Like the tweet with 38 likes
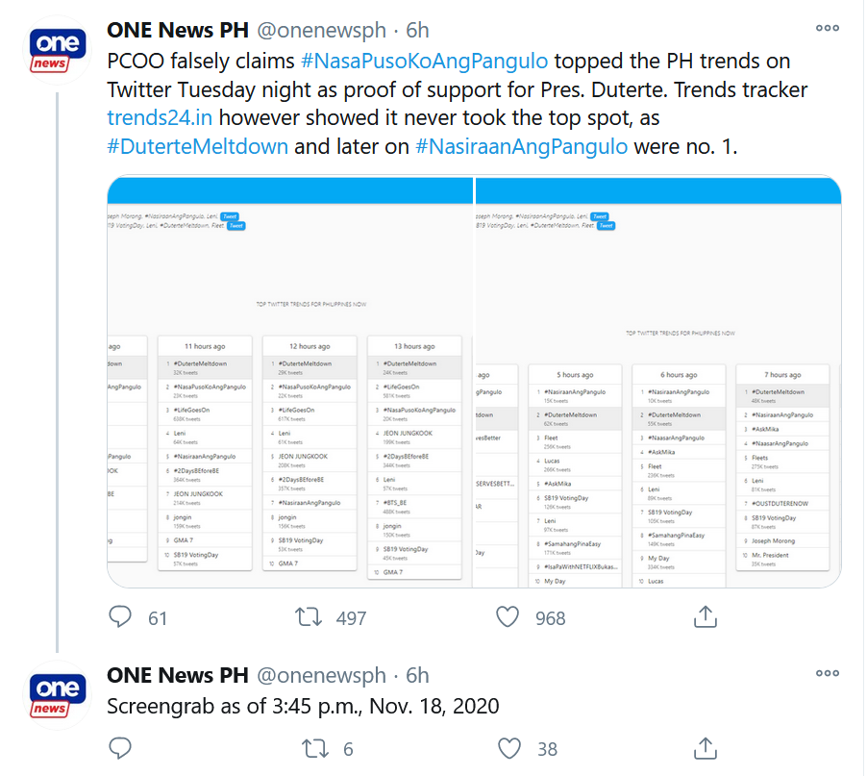 pyautogui.click(x=509, y=748)
